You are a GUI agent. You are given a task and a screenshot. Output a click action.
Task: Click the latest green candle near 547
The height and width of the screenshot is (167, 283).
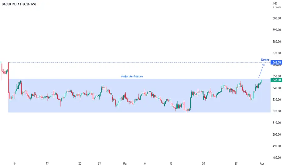click(x=261, y=80)
